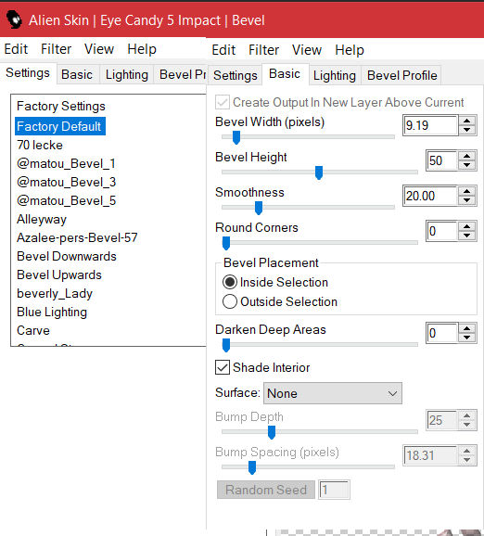The width and height of the screenshot is (484, 536).
Task: Select the Bevel Upwards preset
Action: (59, 274)
